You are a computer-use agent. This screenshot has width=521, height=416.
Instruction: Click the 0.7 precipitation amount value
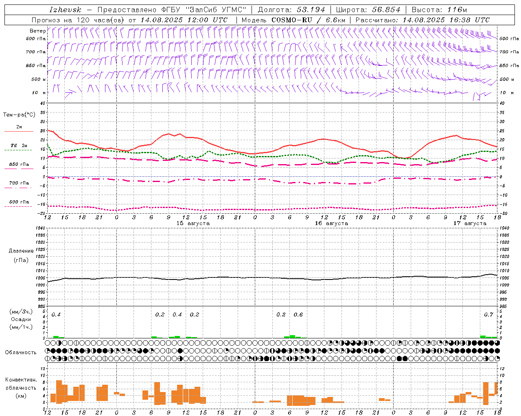click(489, 315)
